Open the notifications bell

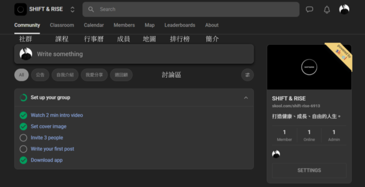[327, 10]
